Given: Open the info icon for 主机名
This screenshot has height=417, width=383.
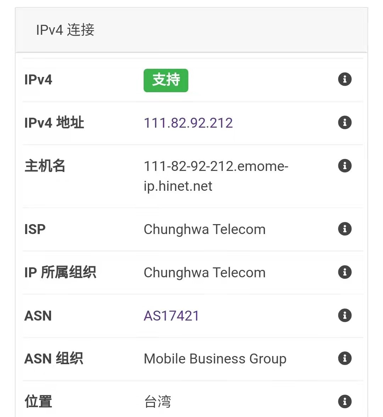Looking at the screenshot, I should point(345,166).
